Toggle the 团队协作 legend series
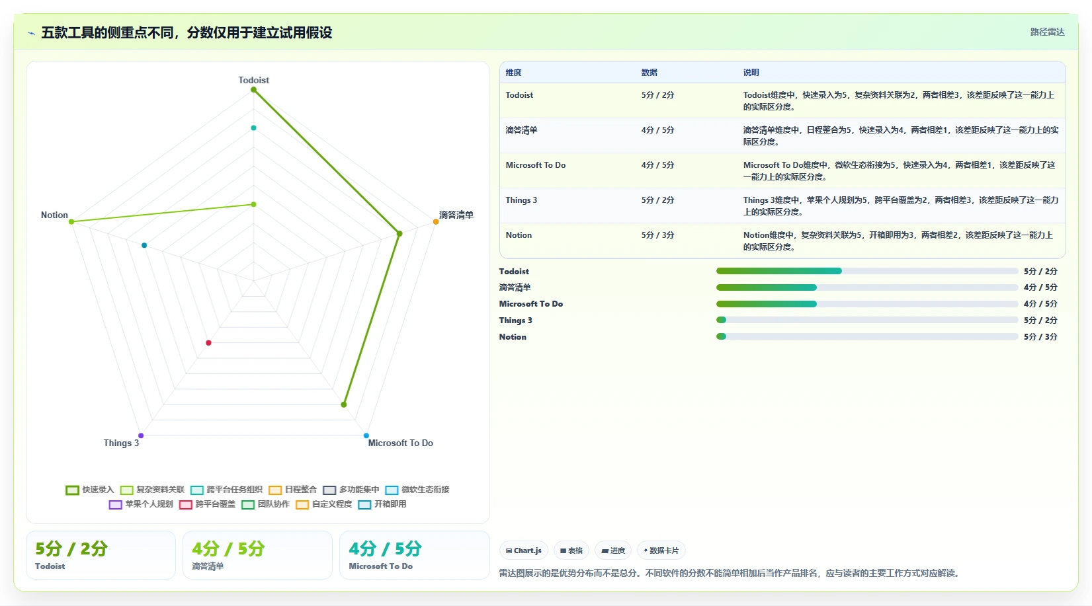Image resolution: width=1092 pixels, height=606 pixels. pos(265,504)
